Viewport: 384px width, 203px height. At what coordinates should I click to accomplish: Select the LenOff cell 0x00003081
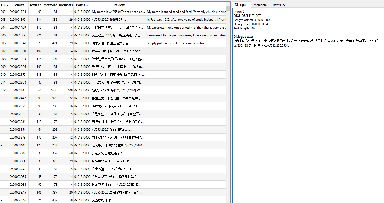pos(18,122)
